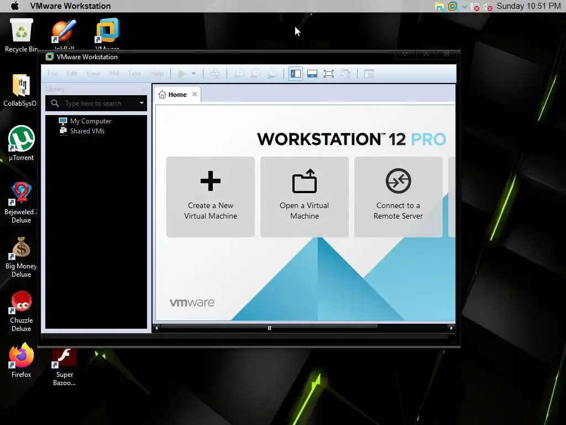
Task: Select the Home tab
Action: pyautogui.click(x=177, y=94)
